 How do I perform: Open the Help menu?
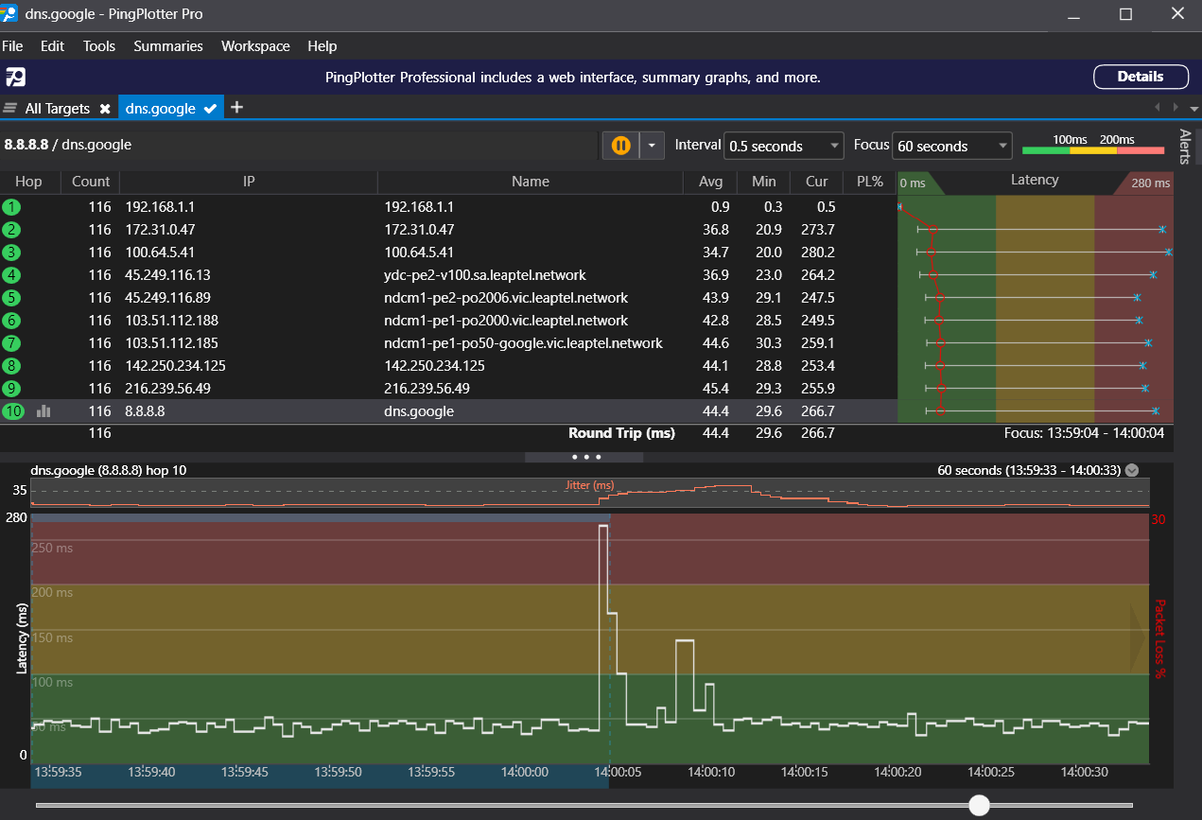click(322, 45)
